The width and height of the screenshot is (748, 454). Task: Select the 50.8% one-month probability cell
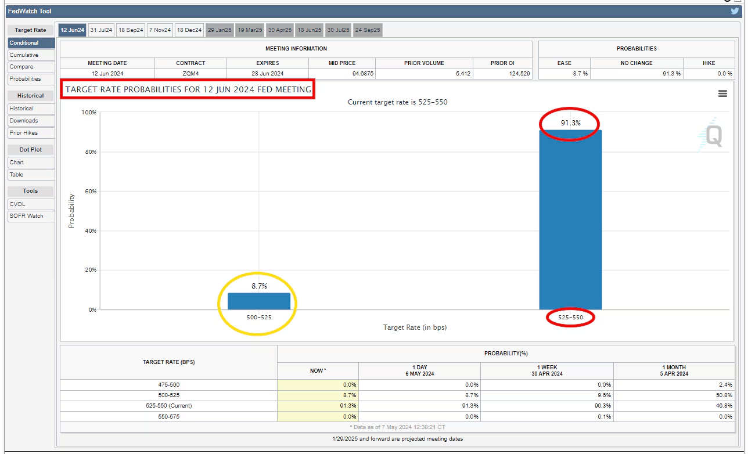coord(674,395)
